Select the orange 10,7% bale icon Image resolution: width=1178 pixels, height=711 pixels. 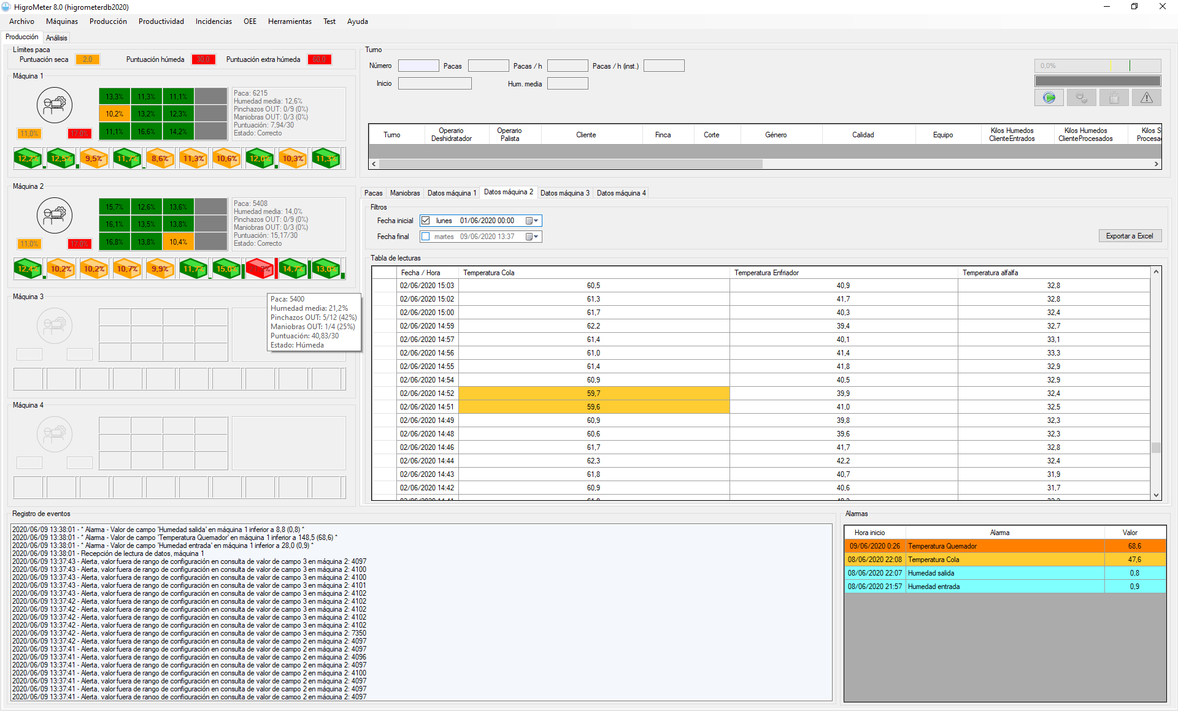(x=128, y=268)
